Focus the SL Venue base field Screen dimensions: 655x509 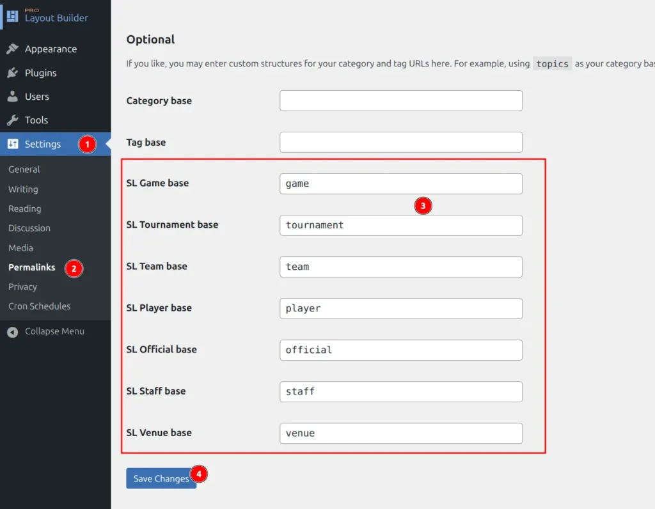(401, 434)
